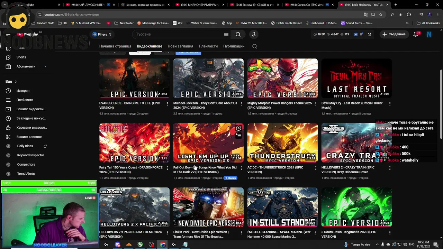Open the Публикации tab
This screenshot has height=249, width=443.
point(234,46)
